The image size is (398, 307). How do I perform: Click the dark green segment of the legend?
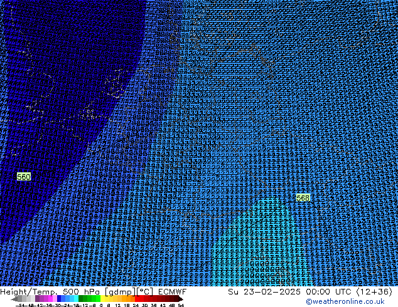[x=80, y=299]
